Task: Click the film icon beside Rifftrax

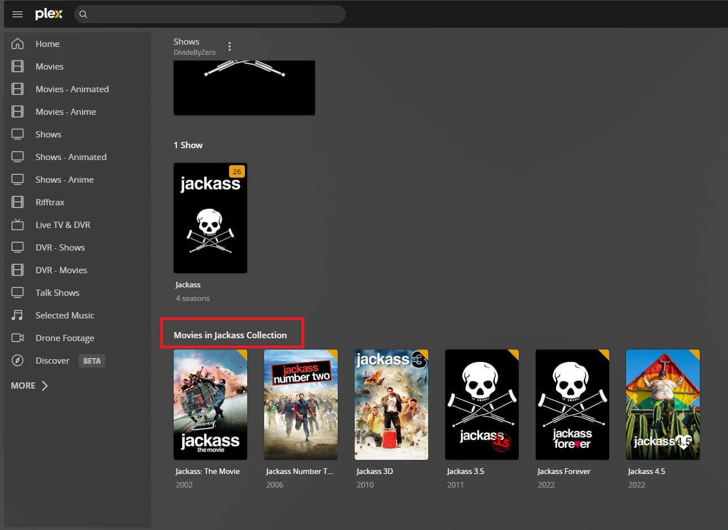Action: pos(18,202)
